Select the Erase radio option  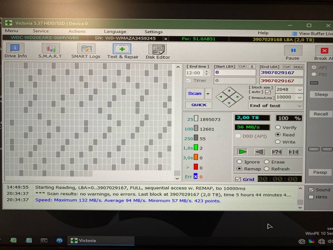pyautogui.click(x=267, y=162)
